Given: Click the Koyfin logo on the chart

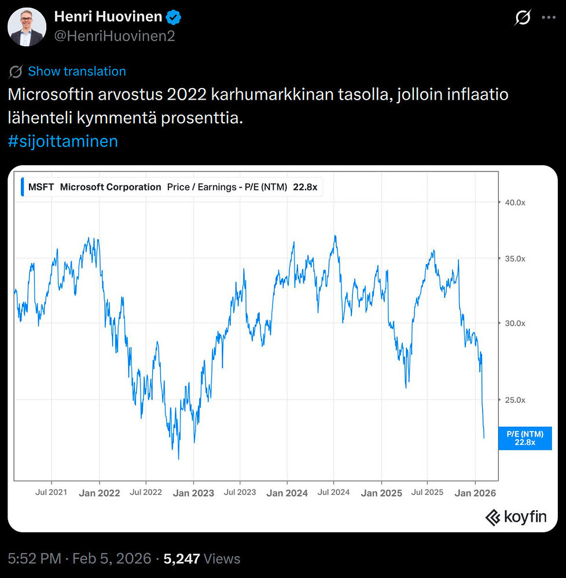Looking at the screenshot, I should pyautogui.click(x=516, y=517).
